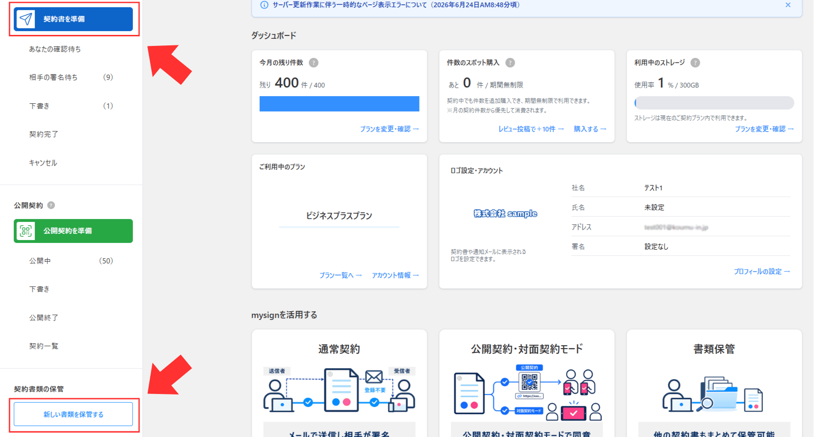Click the 書類保管 illustration card

point(714,383)
